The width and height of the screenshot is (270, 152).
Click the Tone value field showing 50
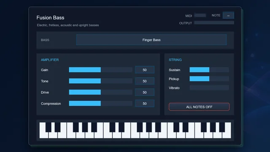click(145, 81)
